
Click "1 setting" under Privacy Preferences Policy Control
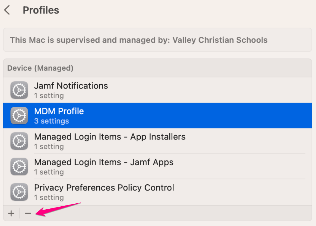(49, 198)
